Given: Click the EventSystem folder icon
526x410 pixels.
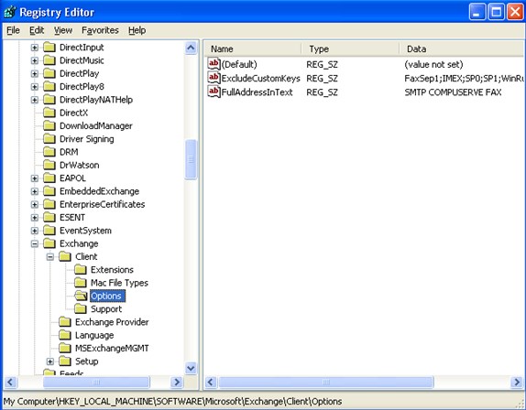Looking at the screenshot, I should [x=49, y=231].
